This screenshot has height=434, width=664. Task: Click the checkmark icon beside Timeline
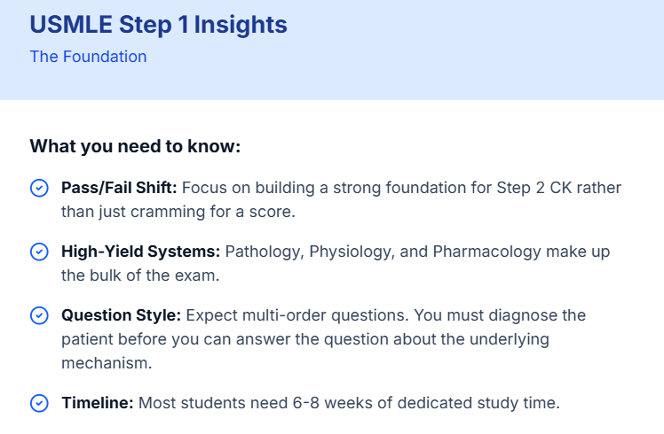[39, 403]
